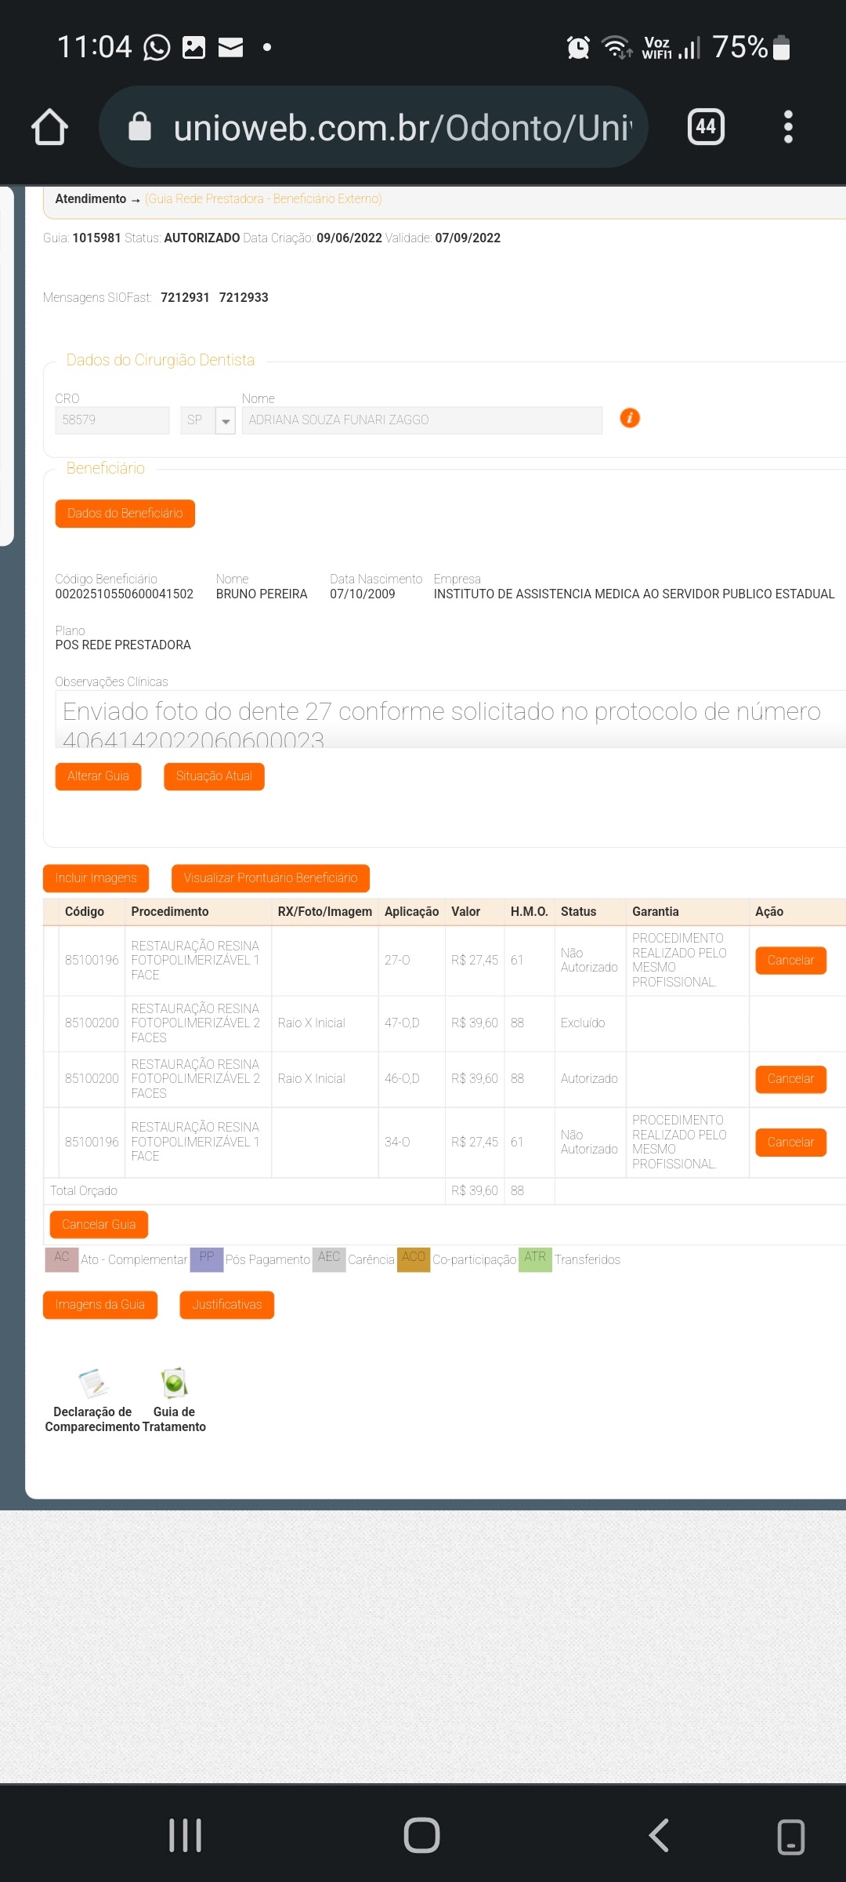Open Declaração de Comparecimento document icon
Viewport: 846px width, 1882px height.
(x=92, y=1383)
